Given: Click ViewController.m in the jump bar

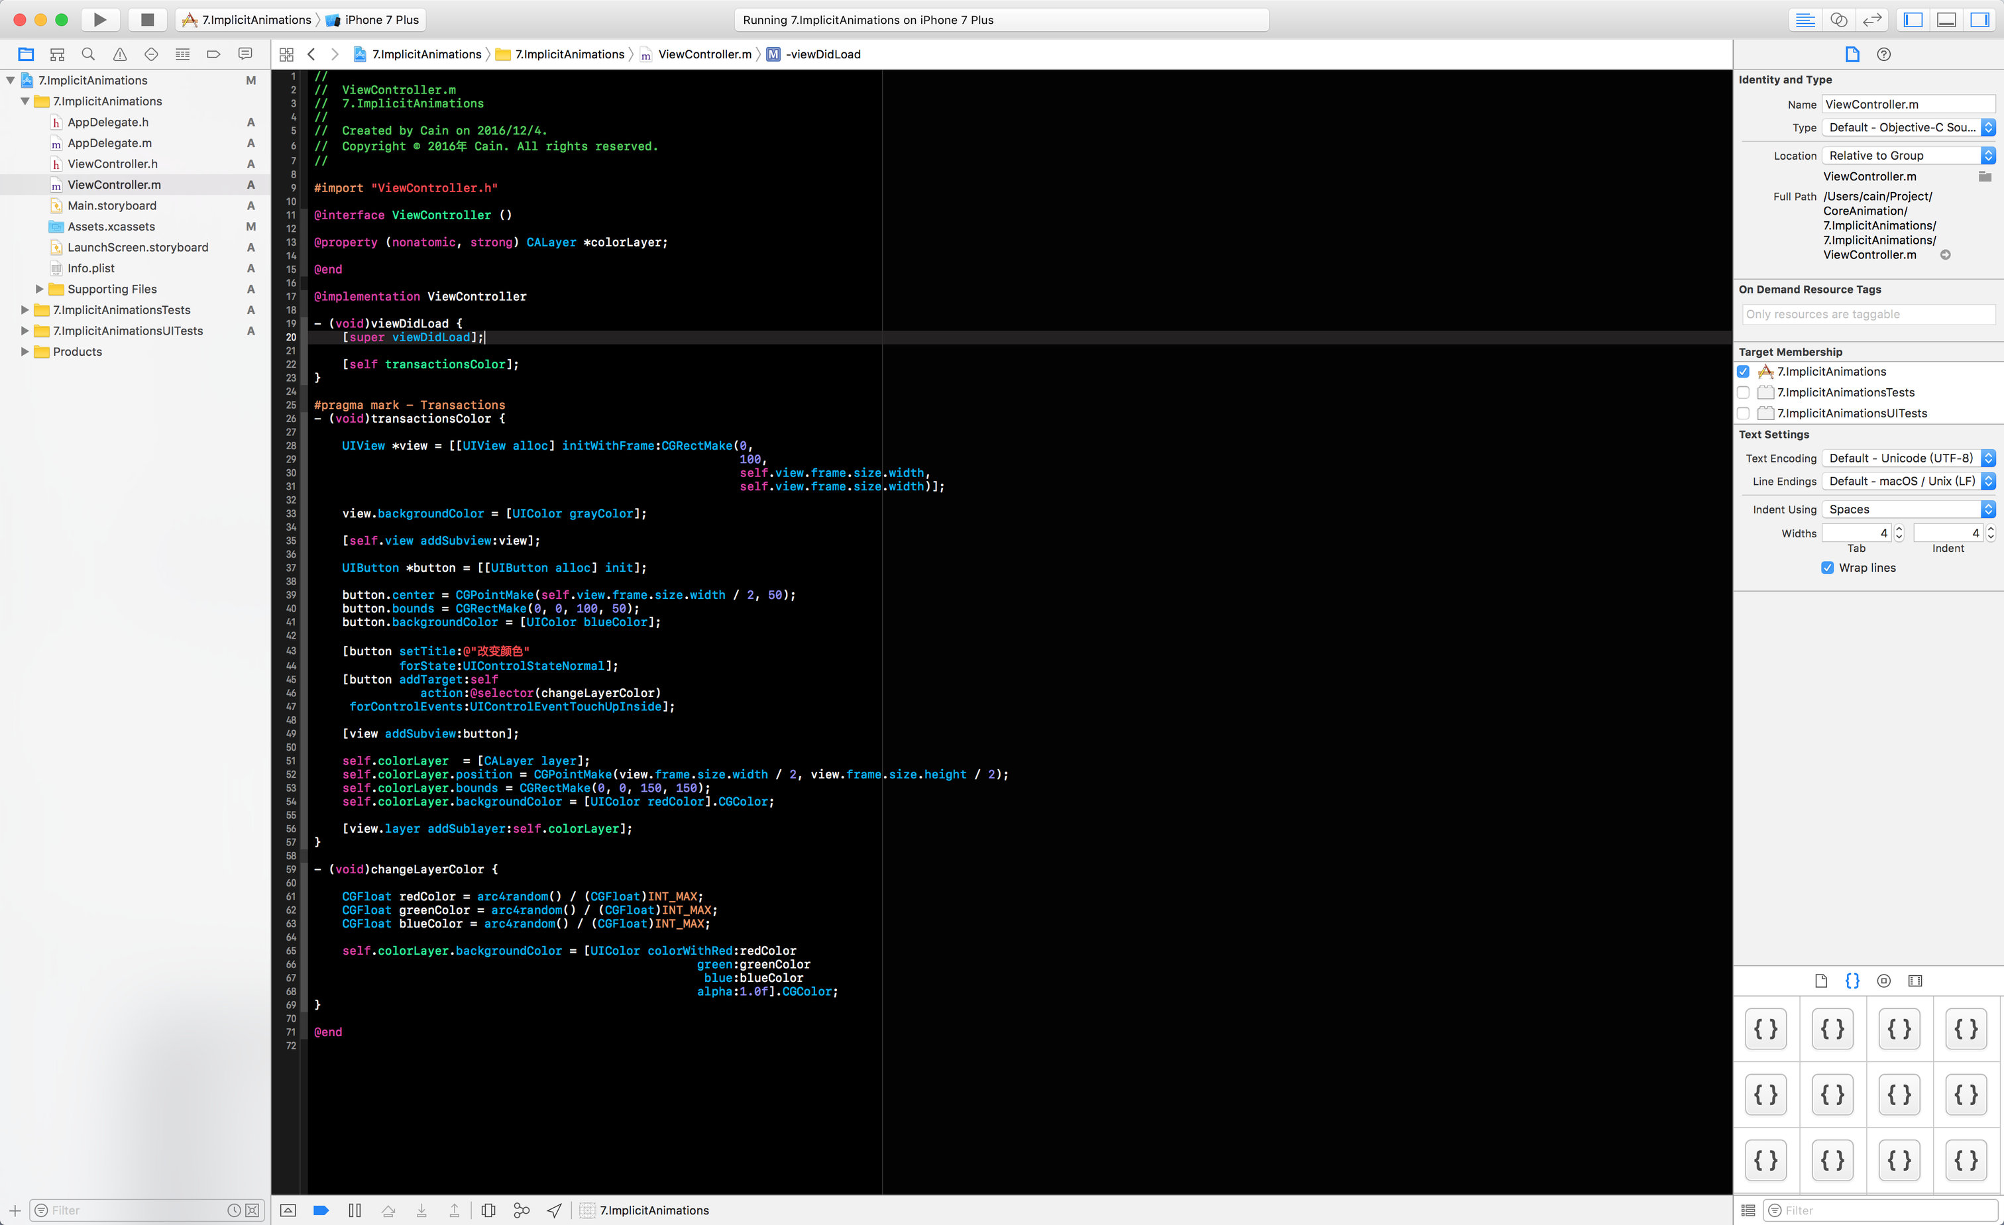Looking at the screenshot, I should (x=704, y=54).
